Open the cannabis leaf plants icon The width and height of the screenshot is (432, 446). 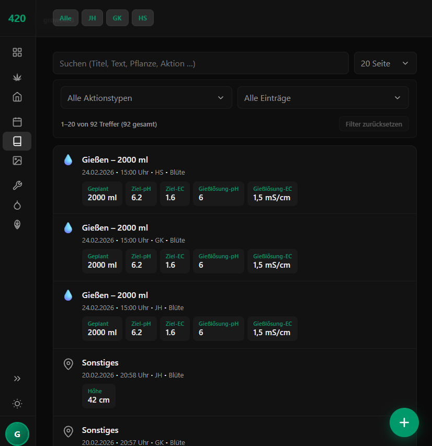[x=17, y=77]
